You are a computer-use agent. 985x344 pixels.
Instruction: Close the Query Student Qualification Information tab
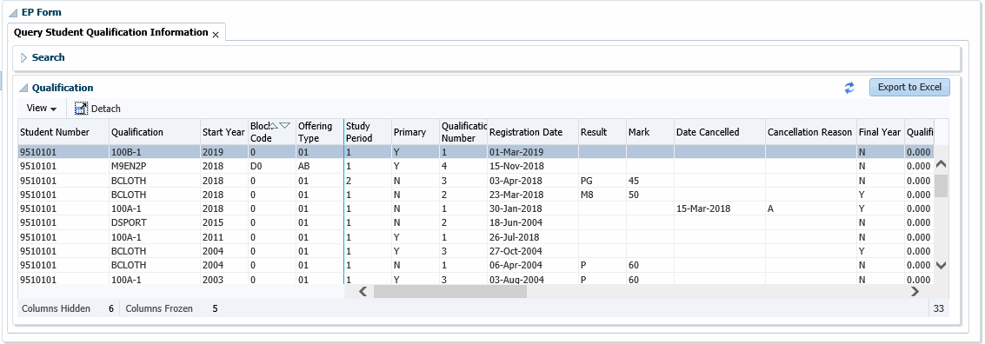coord(216,35)
